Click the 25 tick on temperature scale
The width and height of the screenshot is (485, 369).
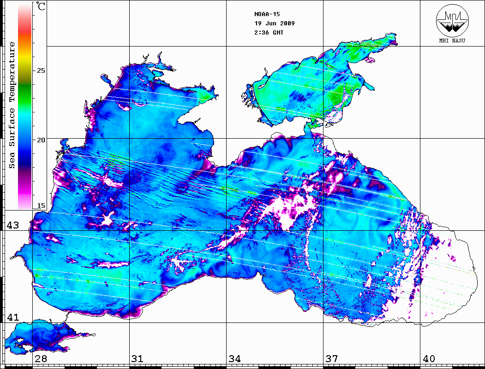pyautogui.click(x=41, y=70)
